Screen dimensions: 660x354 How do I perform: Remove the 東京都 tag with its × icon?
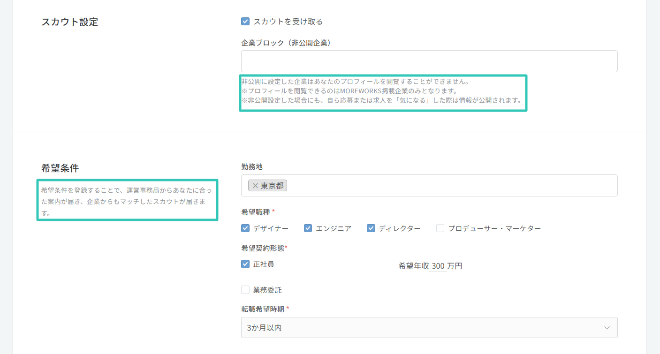click(255, 186)
